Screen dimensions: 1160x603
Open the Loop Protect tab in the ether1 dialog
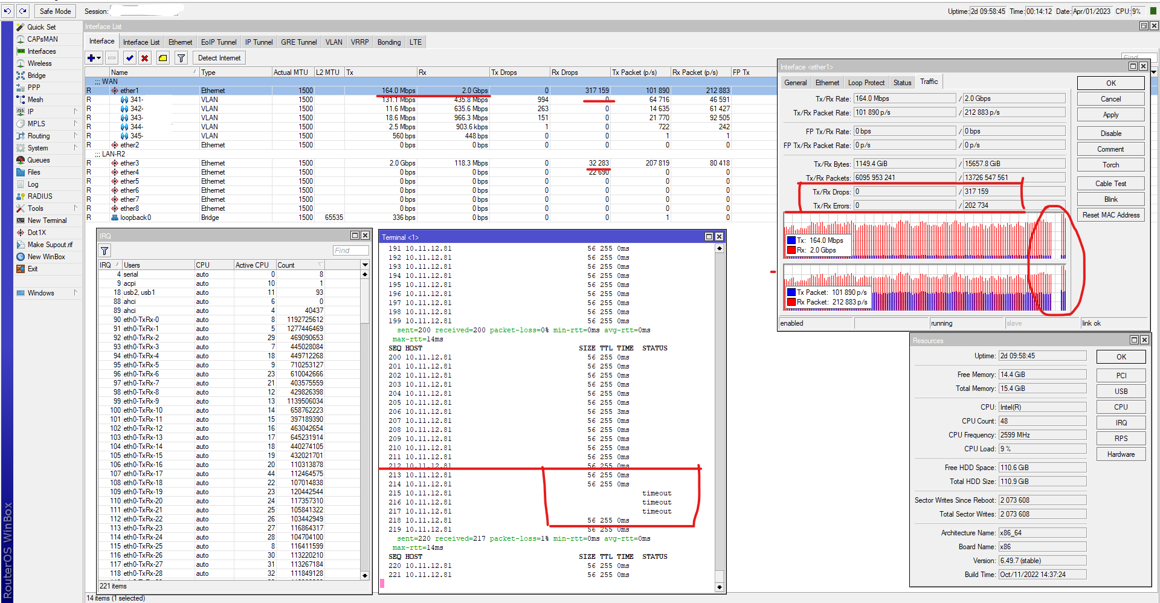point(866,83)
